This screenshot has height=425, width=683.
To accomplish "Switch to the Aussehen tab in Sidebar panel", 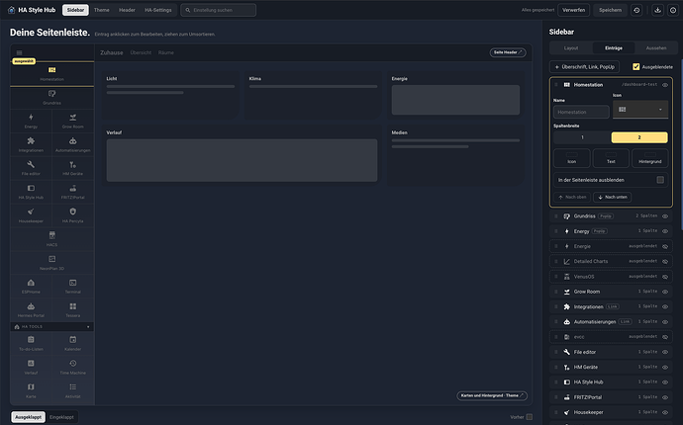I will 656,47.
